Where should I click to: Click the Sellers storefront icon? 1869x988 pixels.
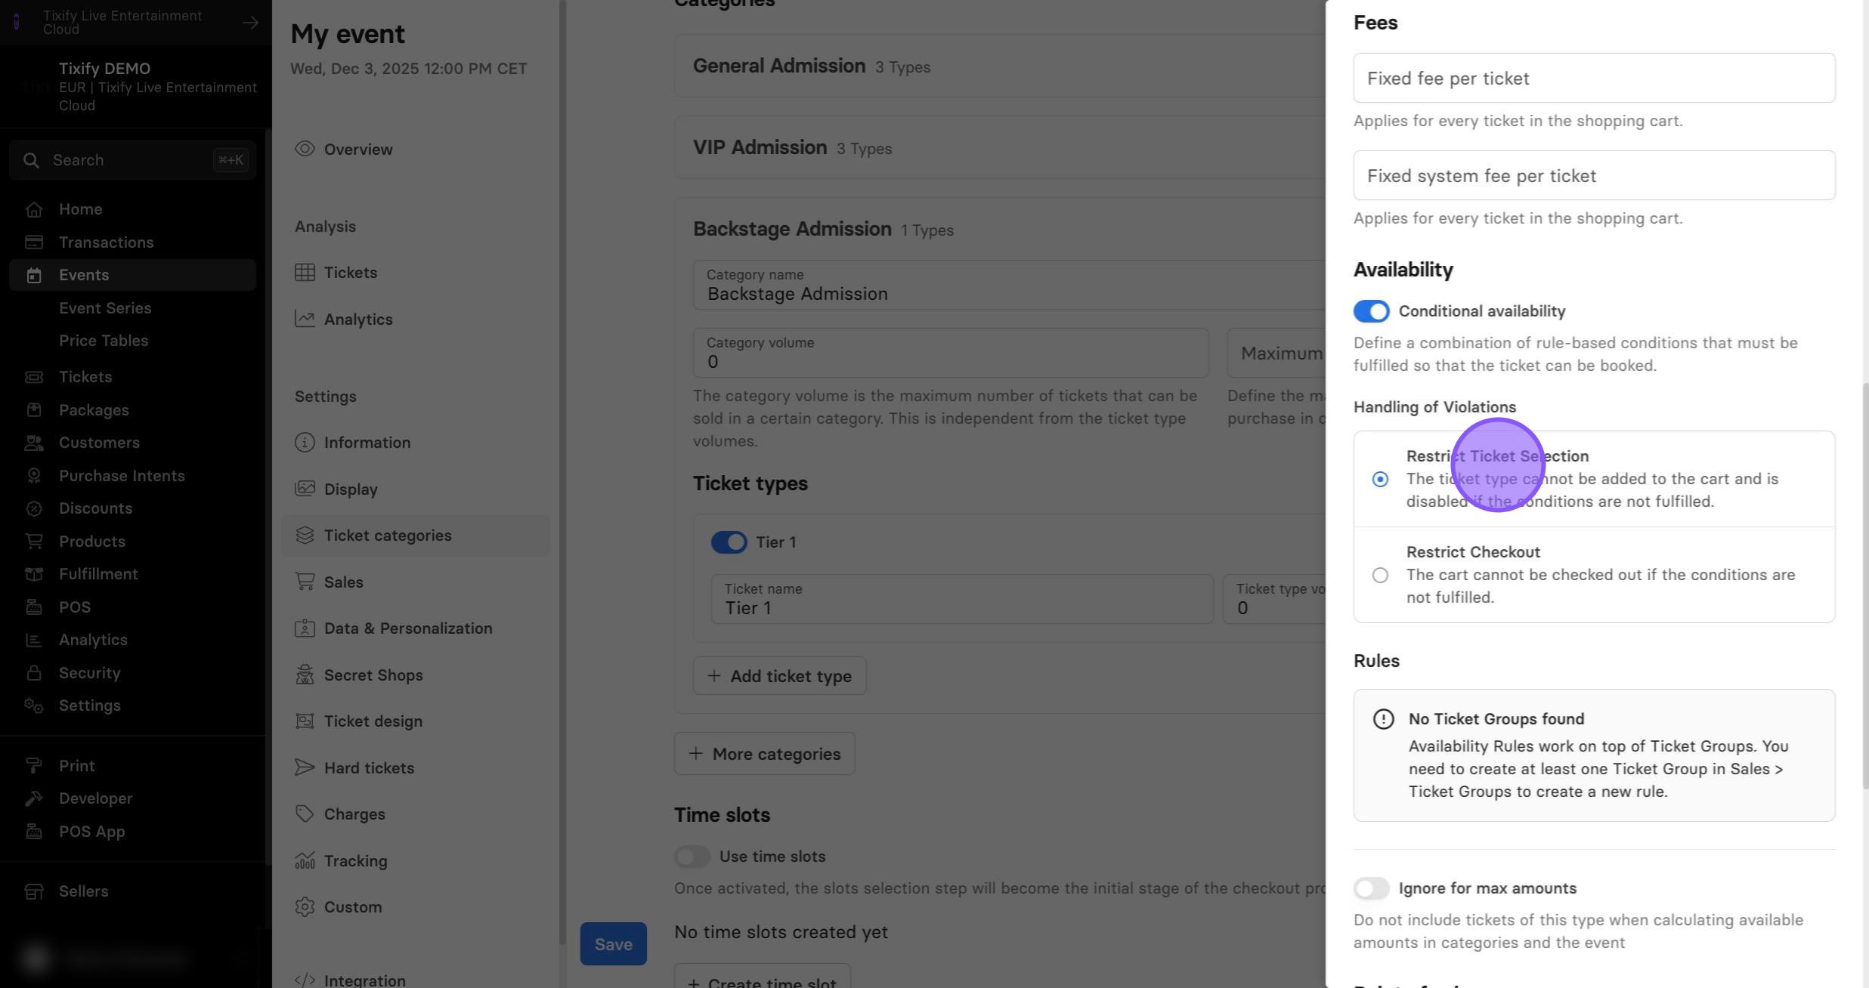(x=33, y=891)
